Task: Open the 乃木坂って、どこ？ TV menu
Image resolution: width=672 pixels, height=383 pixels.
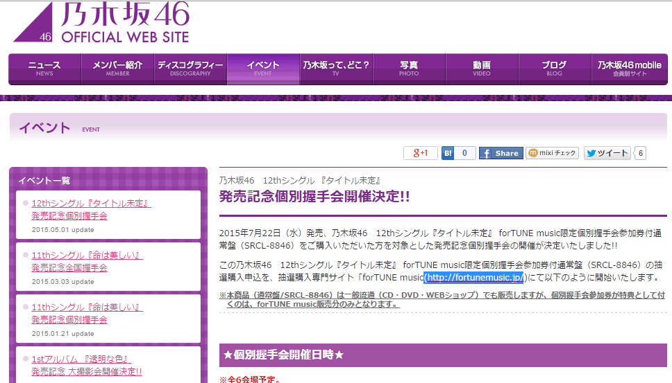Action: 336,69
